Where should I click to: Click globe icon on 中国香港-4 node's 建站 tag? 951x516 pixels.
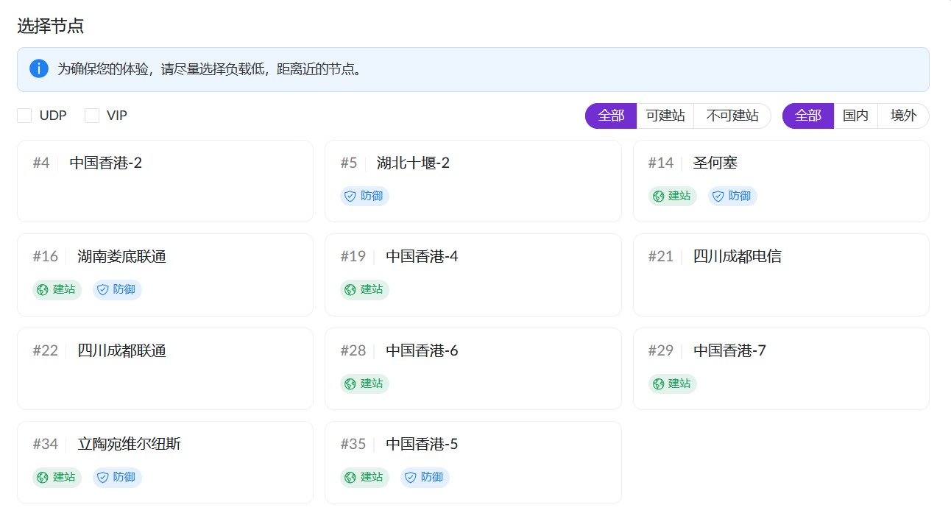click(x=350, y=290)
